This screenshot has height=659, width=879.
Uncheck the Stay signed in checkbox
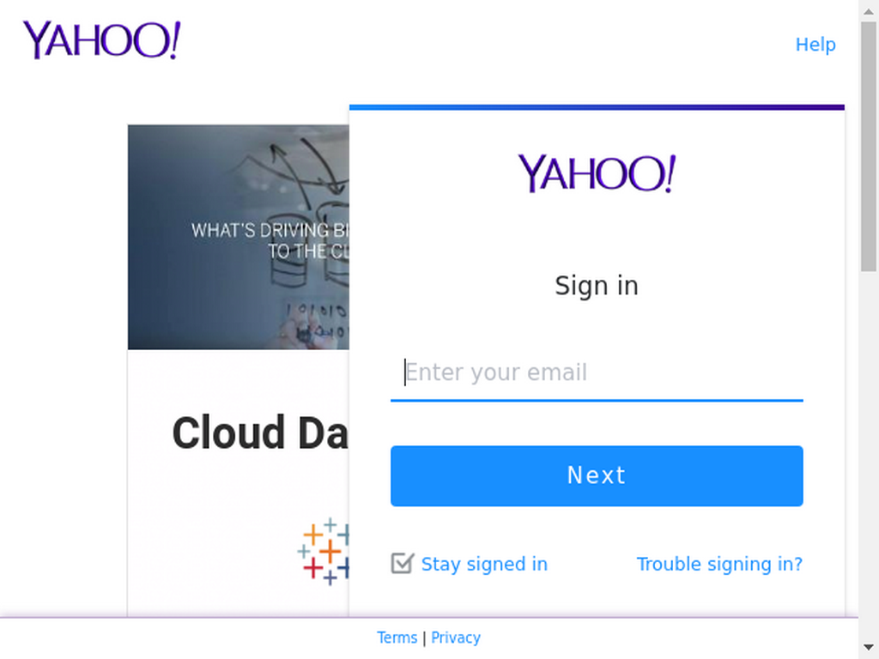click(402, 563)
